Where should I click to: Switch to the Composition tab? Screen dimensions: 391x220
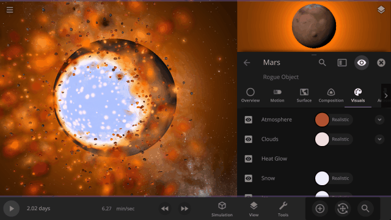click(x=331, y=95)
